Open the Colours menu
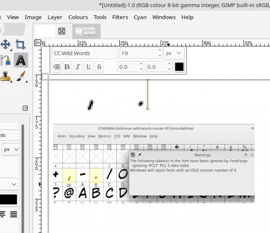This screenshot has height=233, width=270. pyautogui.click(x=78, y=17)
